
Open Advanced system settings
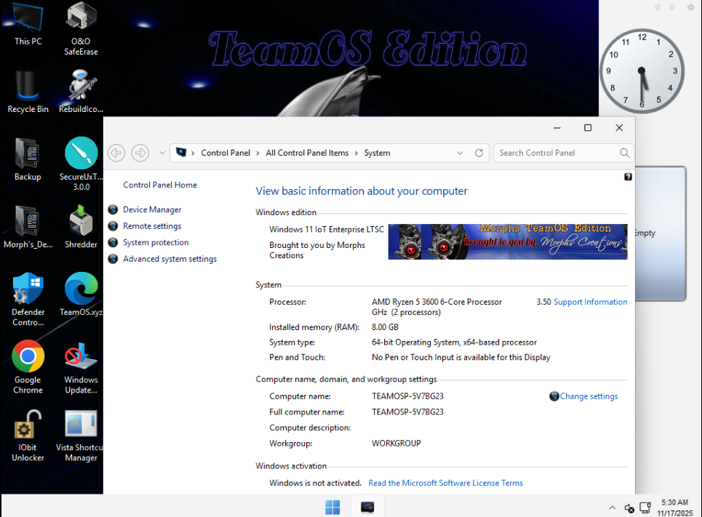tap(169, 259)
